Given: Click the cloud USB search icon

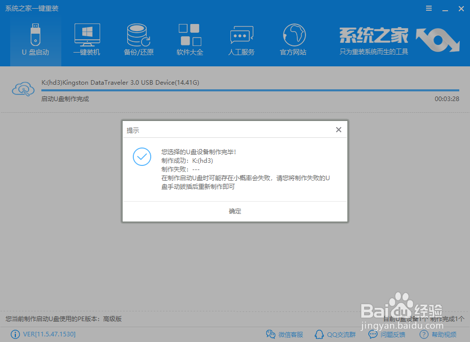Looking at the screenshot, I should pos(23,89).
